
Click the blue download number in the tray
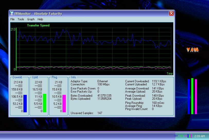coord(176,136)
